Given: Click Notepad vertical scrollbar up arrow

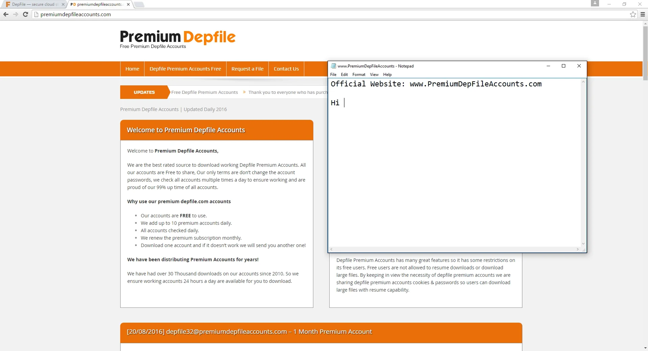Looking at the screenshot, I should tap(583, 82).
